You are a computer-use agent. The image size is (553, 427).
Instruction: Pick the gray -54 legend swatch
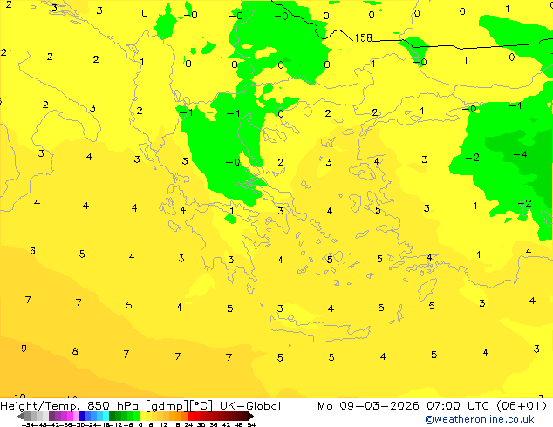click(28, 416)
